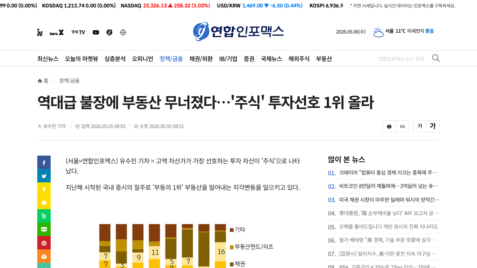477x268 pixels.
Task: Open the 증권 menu
Action: pos(249,58)
